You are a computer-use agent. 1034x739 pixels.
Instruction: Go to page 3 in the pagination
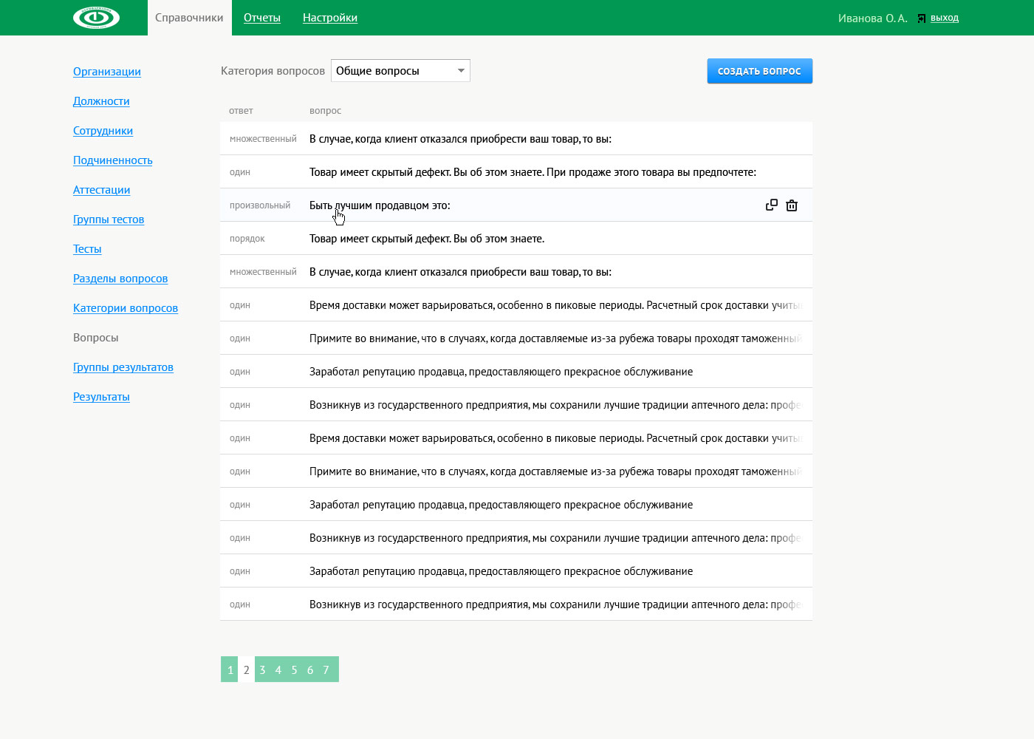coord(262,670)
